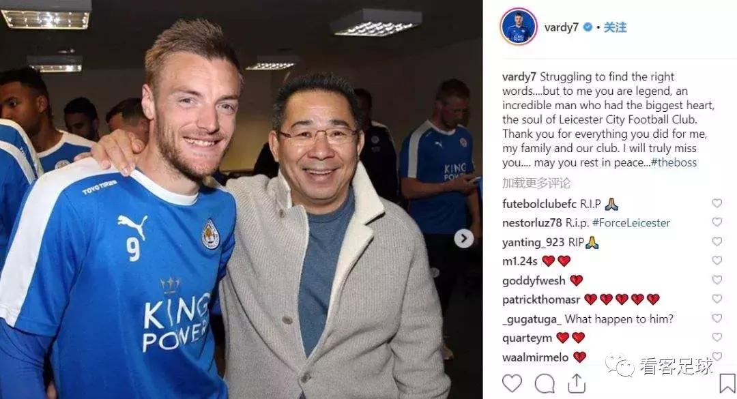Like the _gugatuga_ comment heart

[x=717, y=318]
